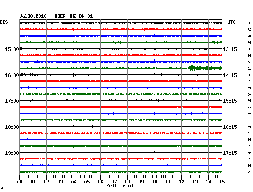Image resolution: width=253 pixels, height=192 pixels.
Task: Select the "18:00" local time label
Action: coord(12,127)
